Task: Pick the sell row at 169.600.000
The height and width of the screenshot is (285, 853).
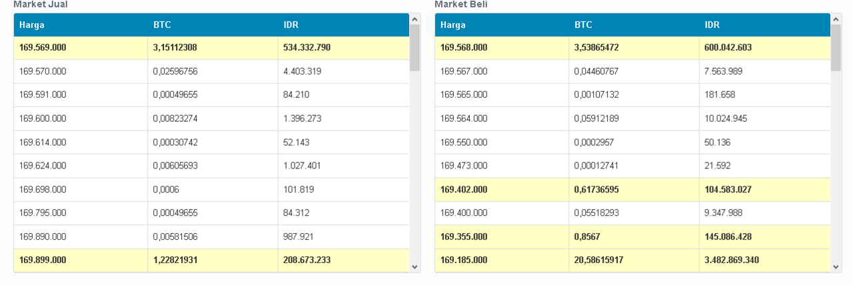Action: point(43,119)
